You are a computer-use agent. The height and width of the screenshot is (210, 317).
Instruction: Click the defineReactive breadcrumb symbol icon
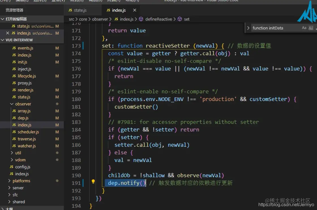[x=141, y=19]
